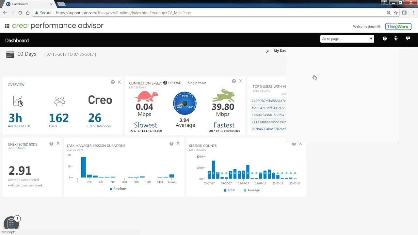418x235 pixels.
Task: Click the 26 Creo Datecodes value
Action: pyautogui.click(x=95, y=118)
